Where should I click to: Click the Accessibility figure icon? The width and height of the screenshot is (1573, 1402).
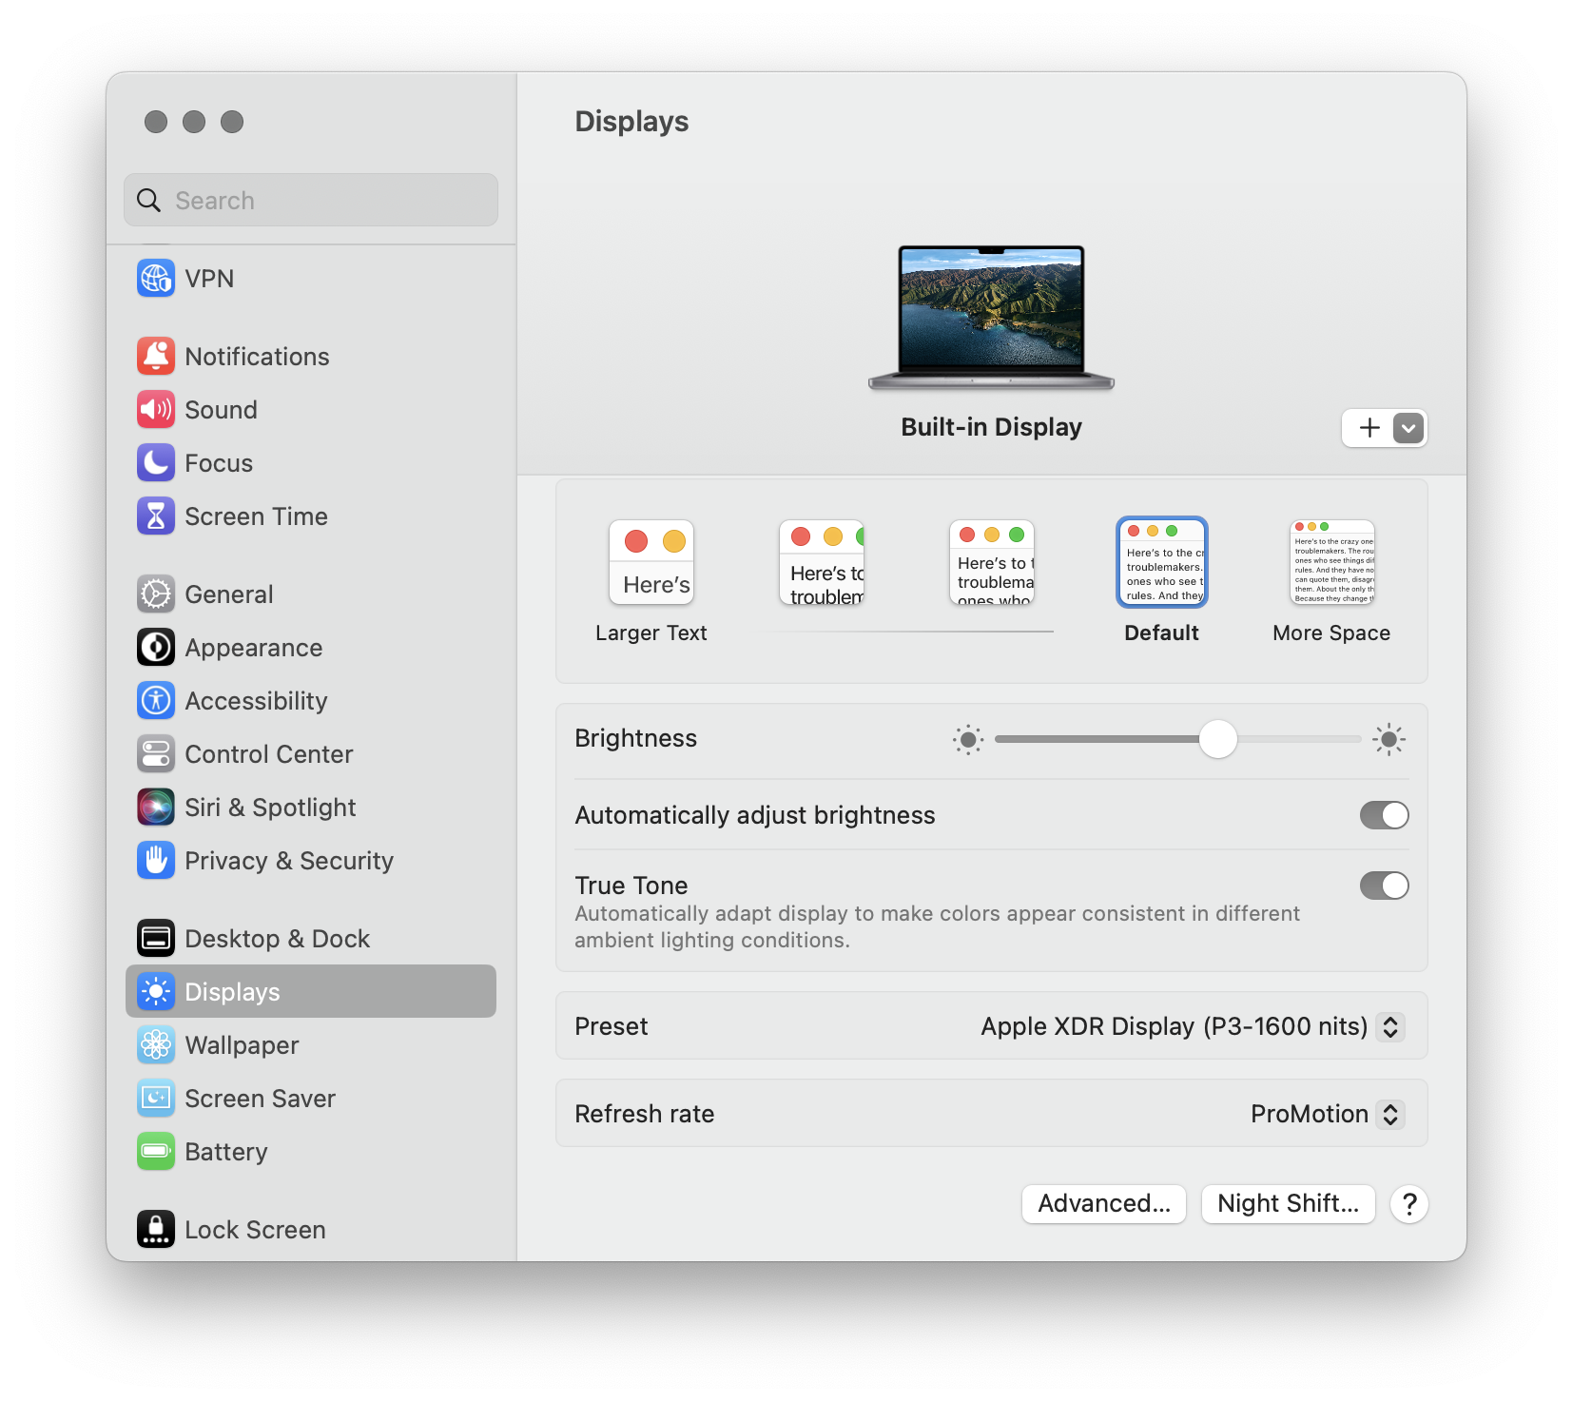click(x=156, y=701)
